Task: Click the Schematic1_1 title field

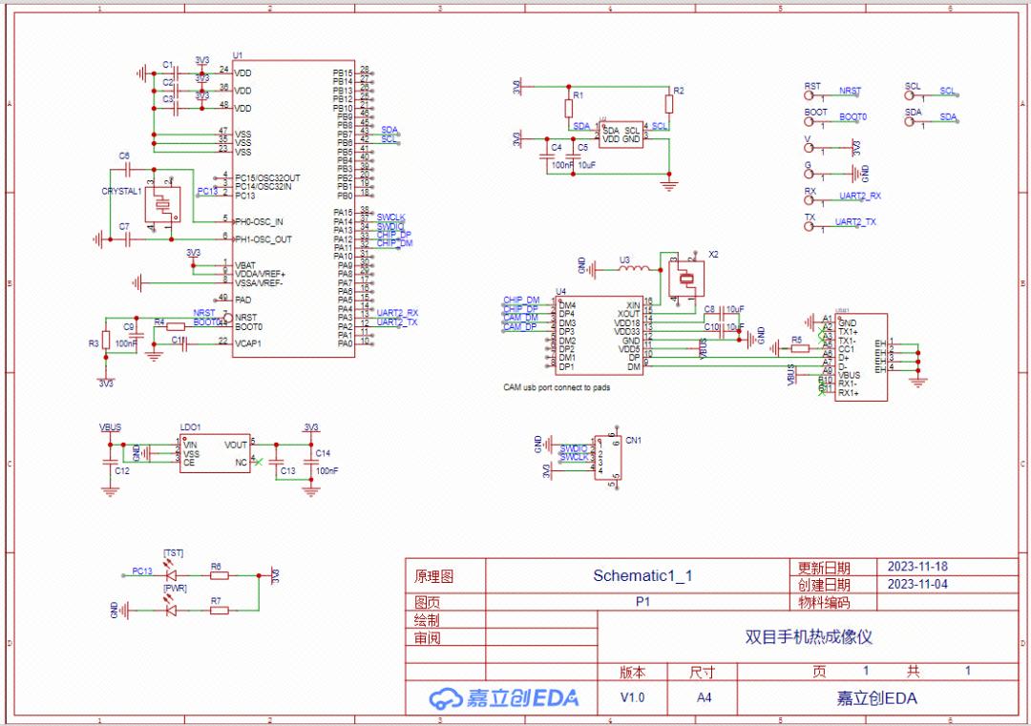Action: (642, 575)
